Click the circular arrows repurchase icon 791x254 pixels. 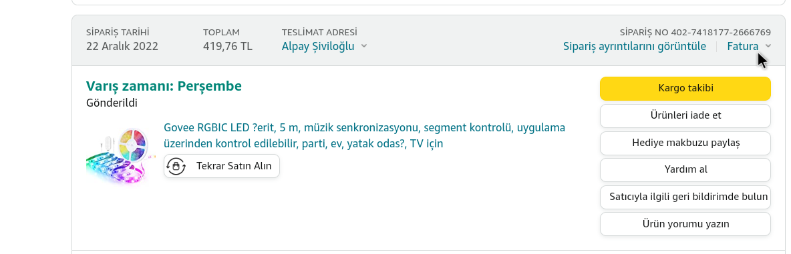(176, 166)
